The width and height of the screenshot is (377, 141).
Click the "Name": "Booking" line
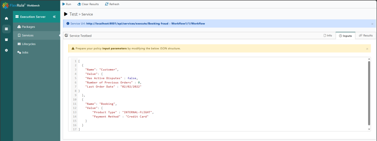coord(101,104)
